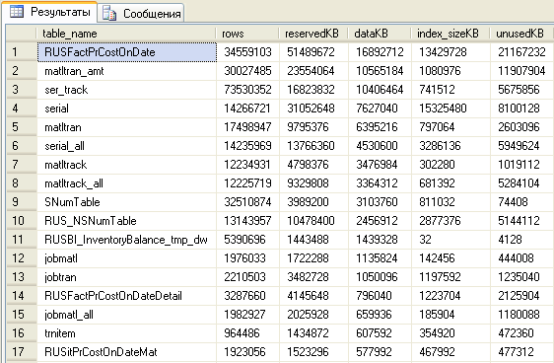This screenshot has height=363, width=554.
Task: Select the RUS_NSNumTable cell
Action: pyautogui.click(x=127, y=221)
